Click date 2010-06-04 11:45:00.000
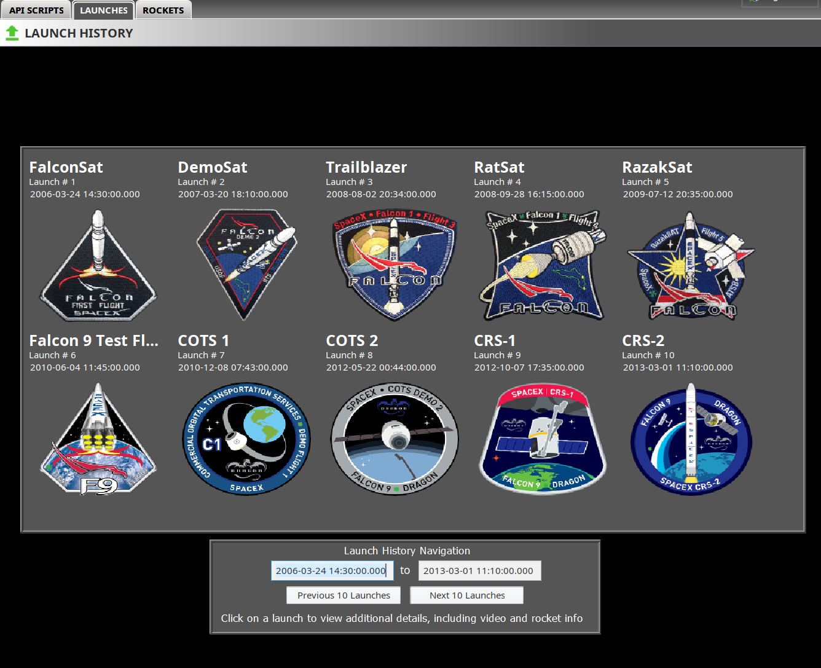This screenshot has width=821, height=668. pos(85,367)
